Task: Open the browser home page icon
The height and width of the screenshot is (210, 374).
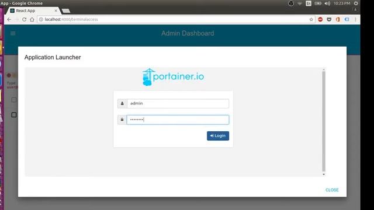Action: [x=32, y=19]
